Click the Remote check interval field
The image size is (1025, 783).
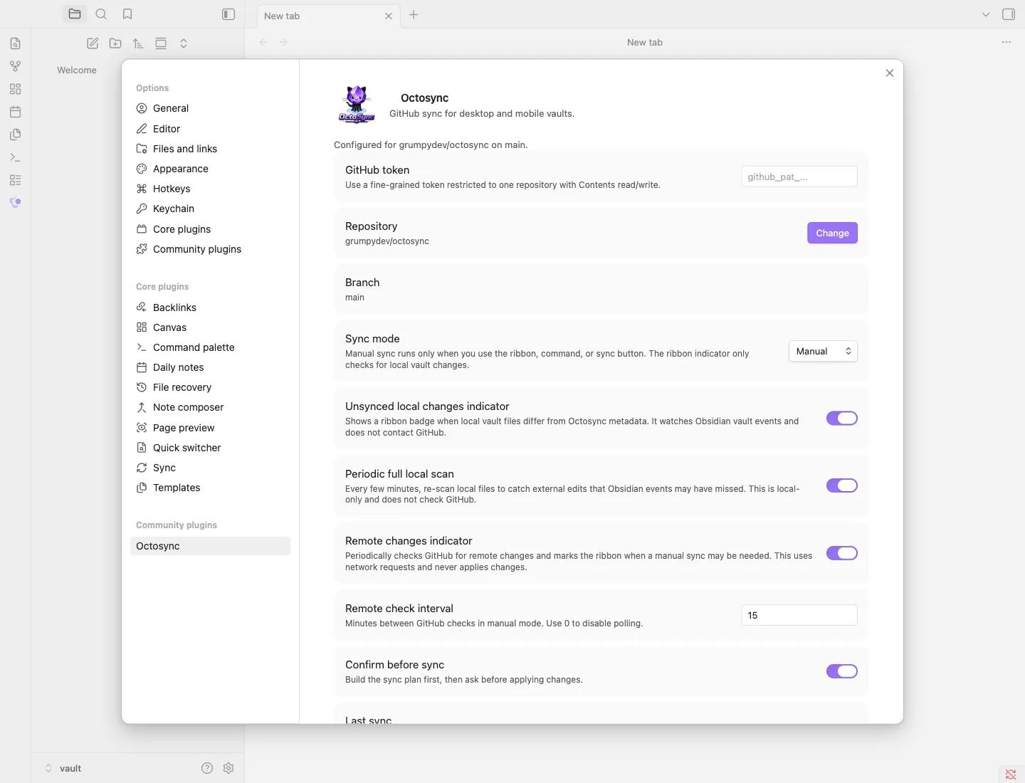click(x=799, y=615)
